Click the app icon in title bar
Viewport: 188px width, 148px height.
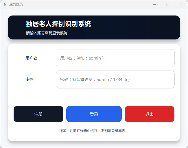pyautogui.click(x=5, y=4)
